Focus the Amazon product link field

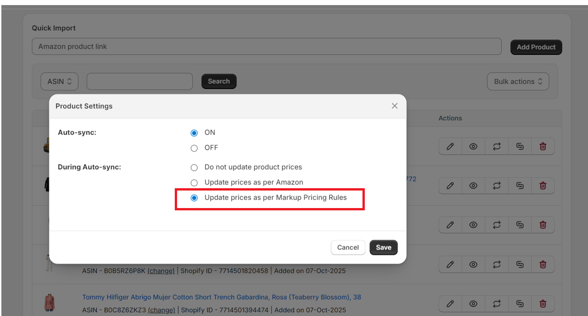[x=267, y=47]
